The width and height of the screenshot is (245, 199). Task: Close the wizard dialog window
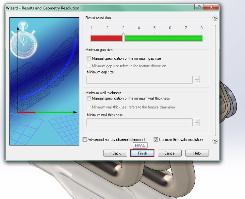211,7
